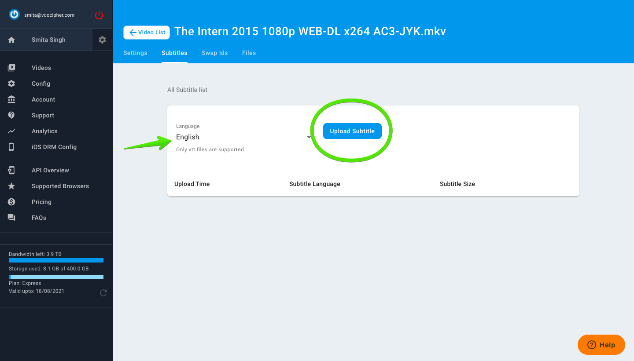This screenshot has height=361, width=634.
Task: Select the Subtitles tab
Action: (174, 53)
